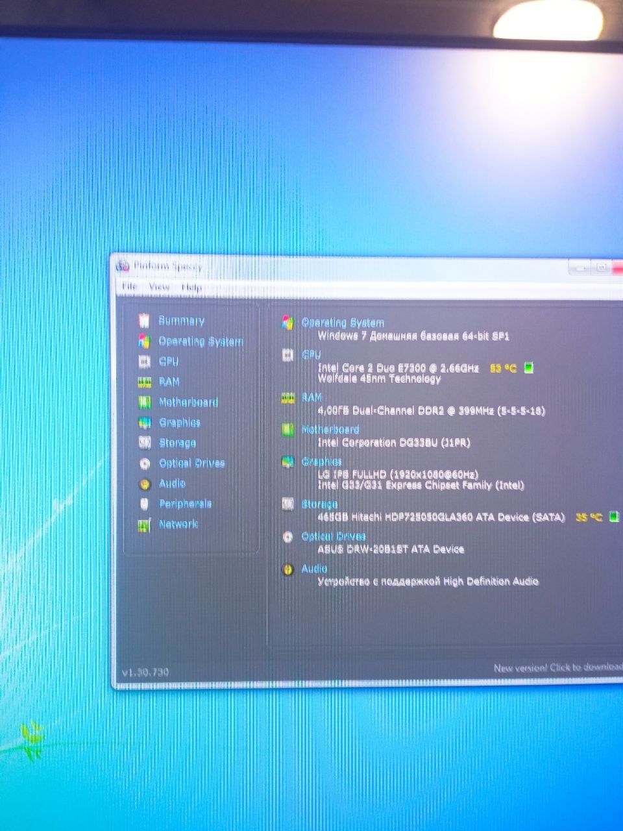Open RAM heading link in summary

[x=311, y=397]
